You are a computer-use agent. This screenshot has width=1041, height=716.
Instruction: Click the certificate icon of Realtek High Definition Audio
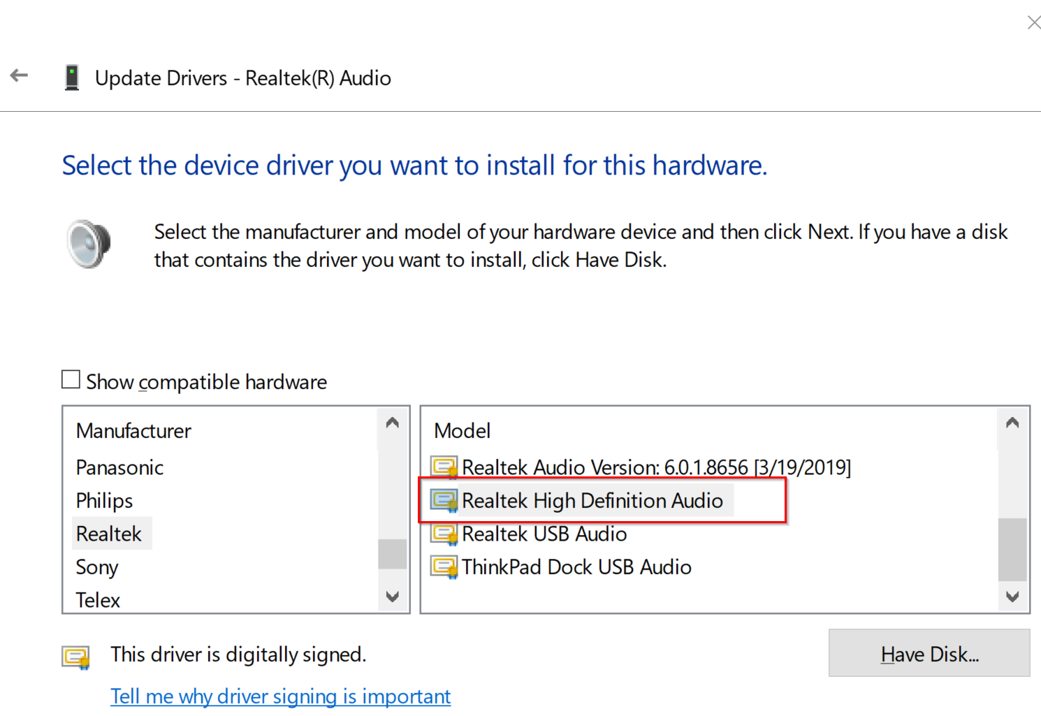pyautogui.click(x=444, y=500)
